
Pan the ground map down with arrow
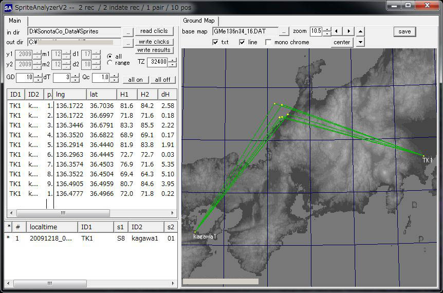[360, 42]
